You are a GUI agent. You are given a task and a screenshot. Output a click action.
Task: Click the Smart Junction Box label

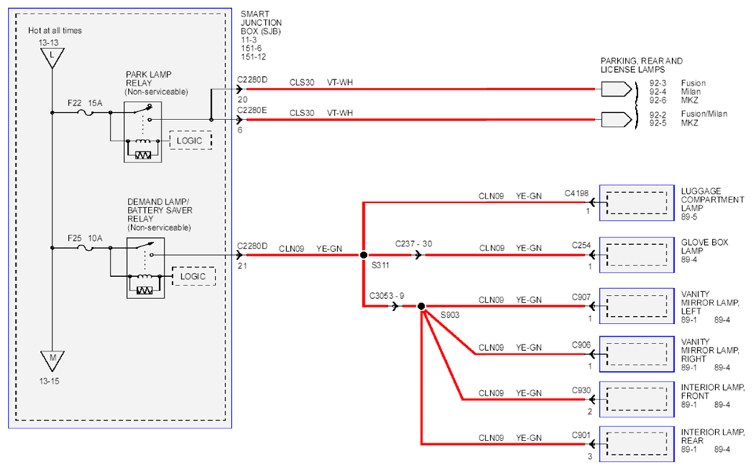click(x=261, y=23)
